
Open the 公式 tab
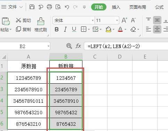[x=159, y=7]
